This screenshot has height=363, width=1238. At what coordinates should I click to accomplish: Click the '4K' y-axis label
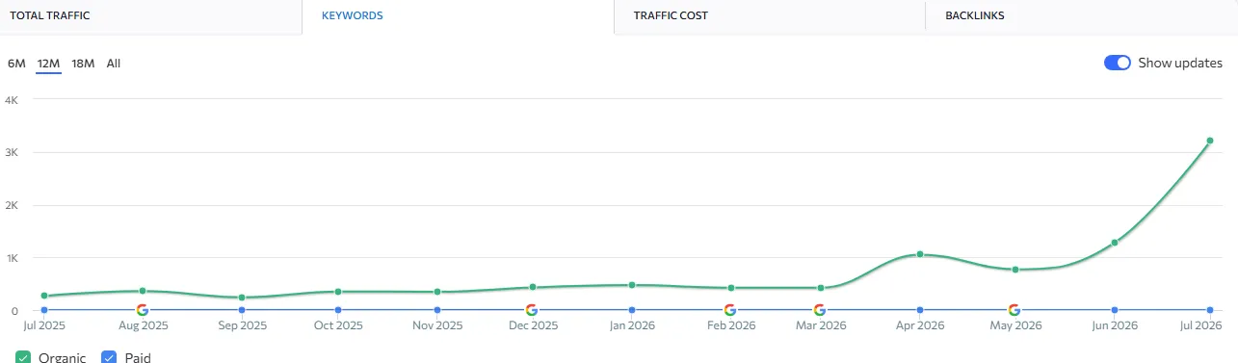(x=13, y=99)
